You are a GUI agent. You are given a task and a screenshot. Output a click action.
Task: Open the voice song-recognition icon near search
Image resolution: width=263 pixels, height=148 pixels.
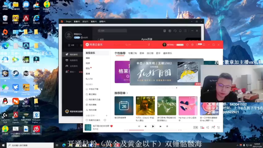tap(149, 45)
